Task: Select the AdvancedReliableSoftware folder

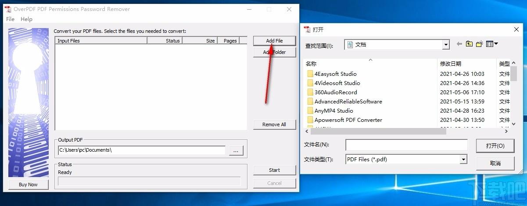Action: pos(348,101)
